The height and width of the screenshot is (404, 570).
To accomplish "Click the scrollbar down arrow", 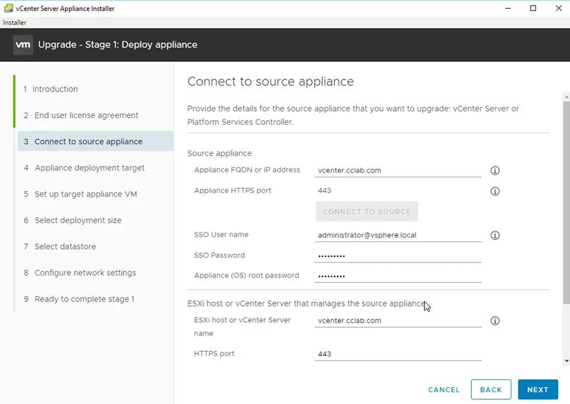I will click(x=566, y=361).
